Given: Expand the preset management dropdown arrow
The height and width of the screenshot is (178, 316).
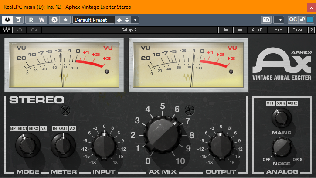Looking at the screenshot, I should (135, 20).
